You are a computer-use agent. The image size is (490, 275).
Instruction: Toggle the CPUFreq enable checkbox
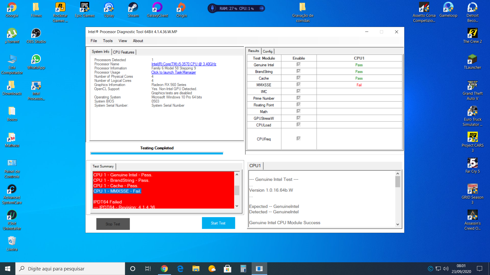pos(298,139)
